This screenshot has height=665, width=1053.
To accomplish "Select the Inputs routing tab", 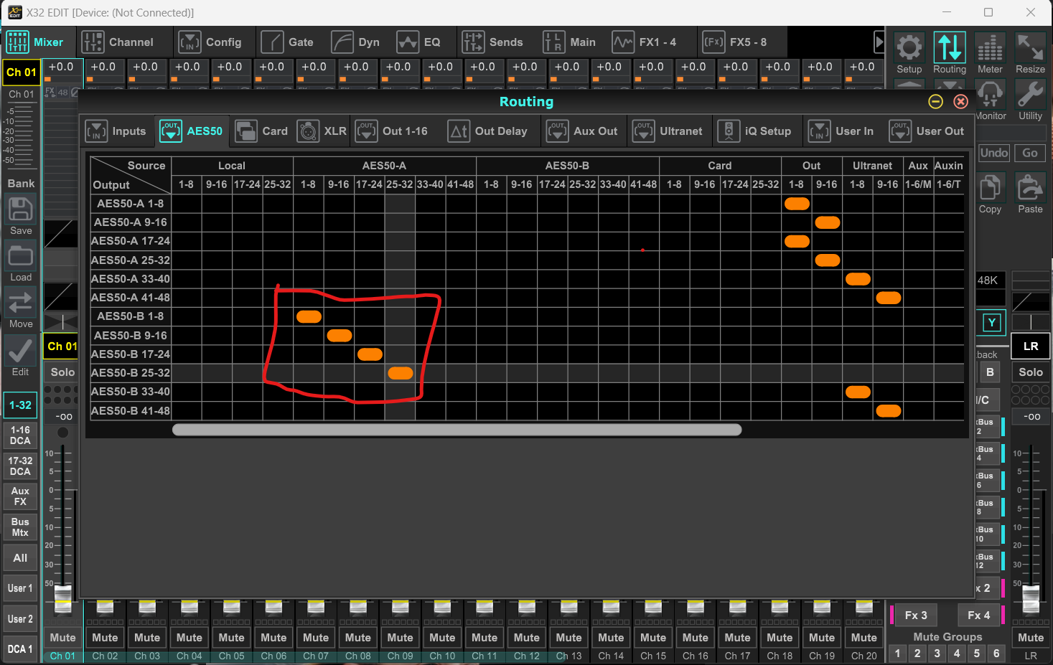I will click(x=116, y=131).
